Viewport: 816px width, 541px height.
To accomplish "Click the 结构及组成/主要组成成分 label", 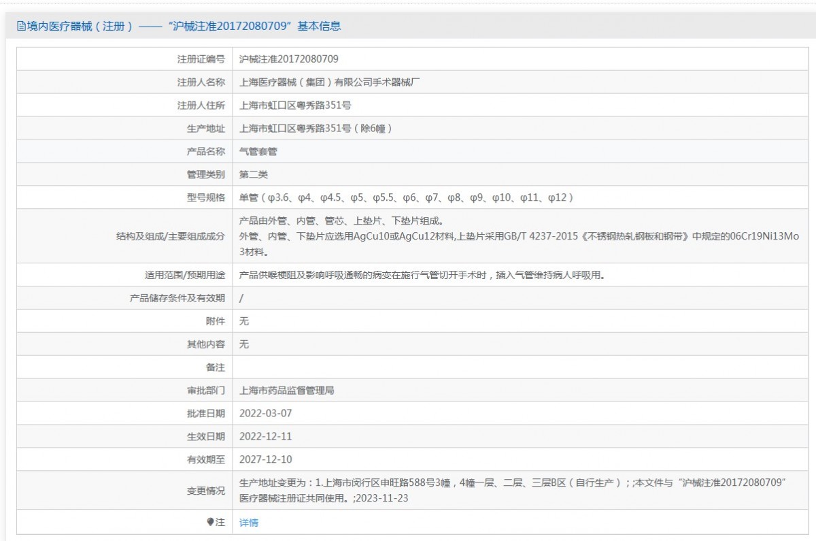I will tap(171, 236).
